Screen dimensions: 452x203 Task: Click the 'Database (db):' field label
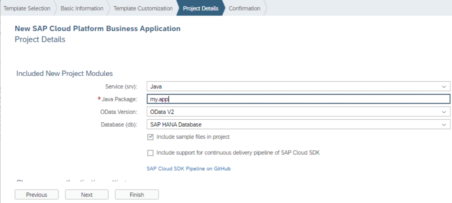[119, 125]
